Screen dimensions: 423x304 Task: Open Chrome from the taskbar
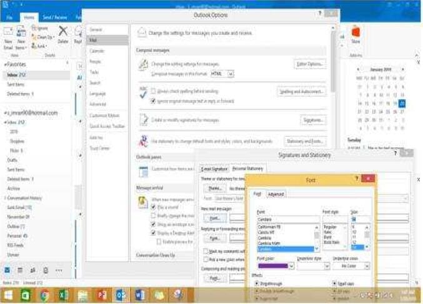click(44, 295)
